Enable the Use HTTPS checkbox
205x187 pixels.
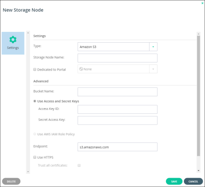pos(35,157)
